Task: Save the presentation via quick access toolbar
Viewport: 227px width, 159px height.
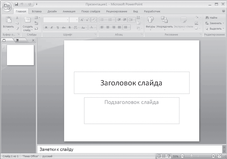Action: (16, 4)
